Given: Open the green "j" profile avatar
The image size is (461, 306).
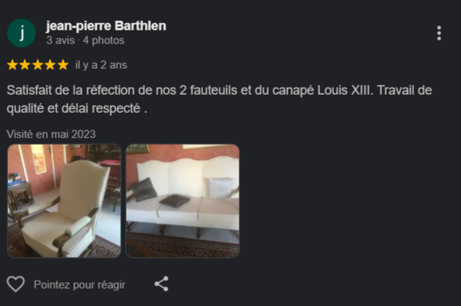Looking at the screenshot, I should [22, 33].
